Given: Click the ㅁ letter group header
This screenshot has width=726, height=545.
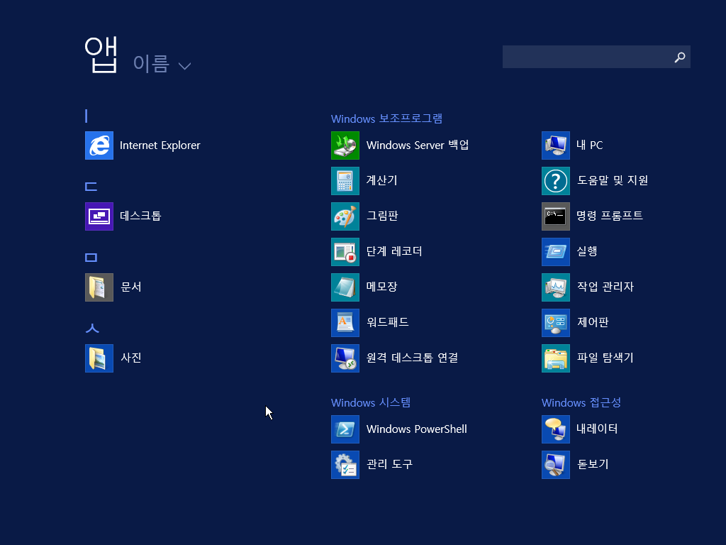Looking at the screenshot, I should (91, 258).
